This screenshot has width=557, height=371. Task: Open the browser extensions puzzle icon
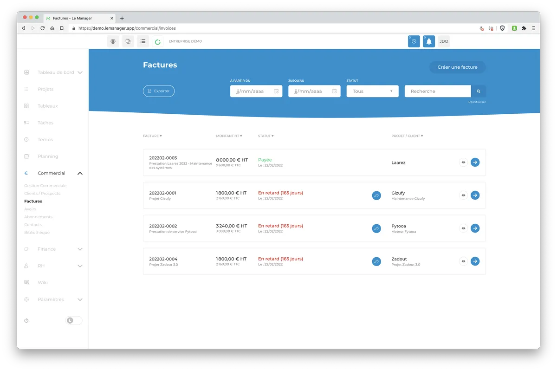click(x=524, y=28)
